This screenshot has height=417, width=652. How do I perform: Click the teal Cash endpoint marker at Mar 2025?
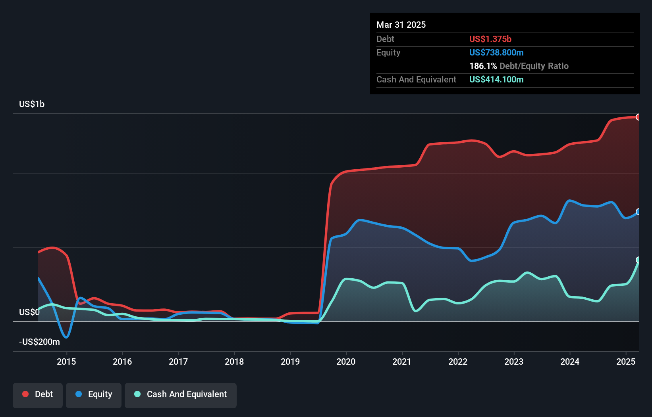click(x=638, y=260)
